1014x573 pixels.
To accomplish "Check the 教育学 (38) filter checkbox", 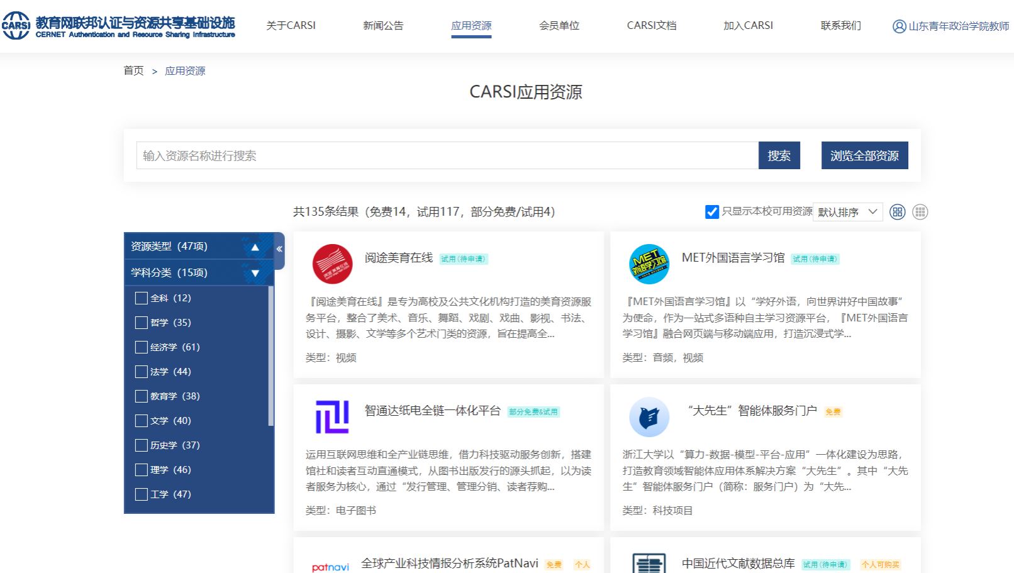I will coord(142,396).
